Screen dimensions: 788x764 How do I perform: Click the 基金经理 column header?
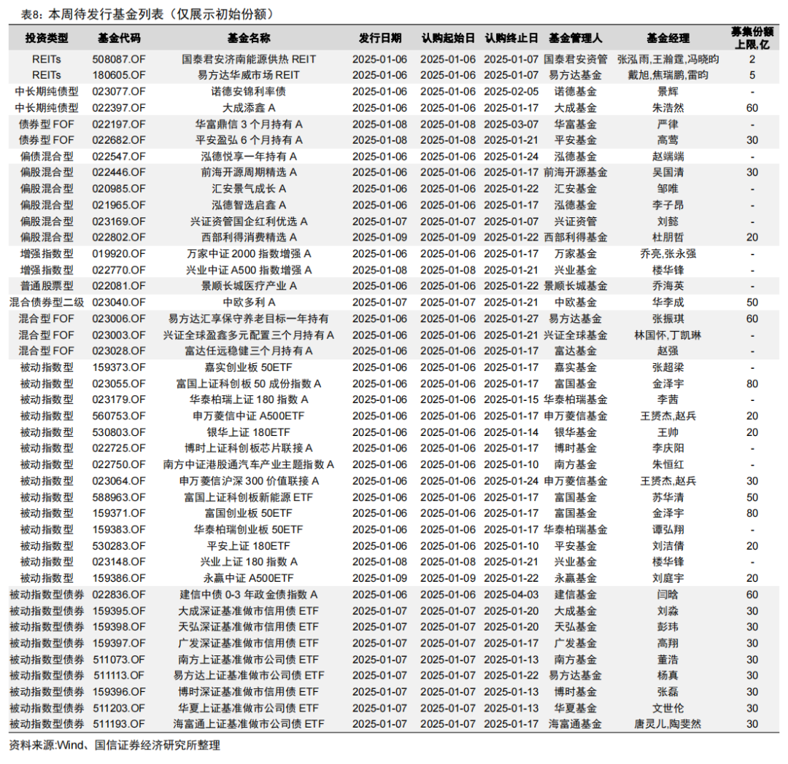coord(668,38)
